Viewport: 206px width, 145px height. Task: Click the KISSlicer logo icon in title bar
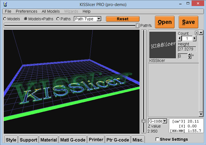coord(5,4)
